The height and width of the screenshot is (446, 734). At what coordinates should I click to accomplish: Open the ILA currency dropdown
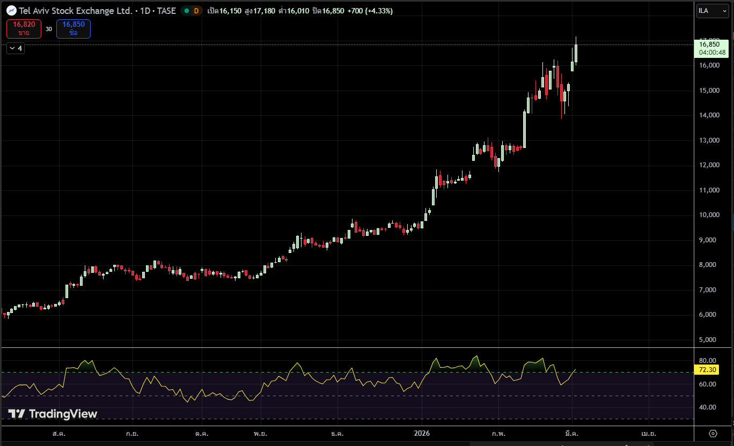coord(713,11)
